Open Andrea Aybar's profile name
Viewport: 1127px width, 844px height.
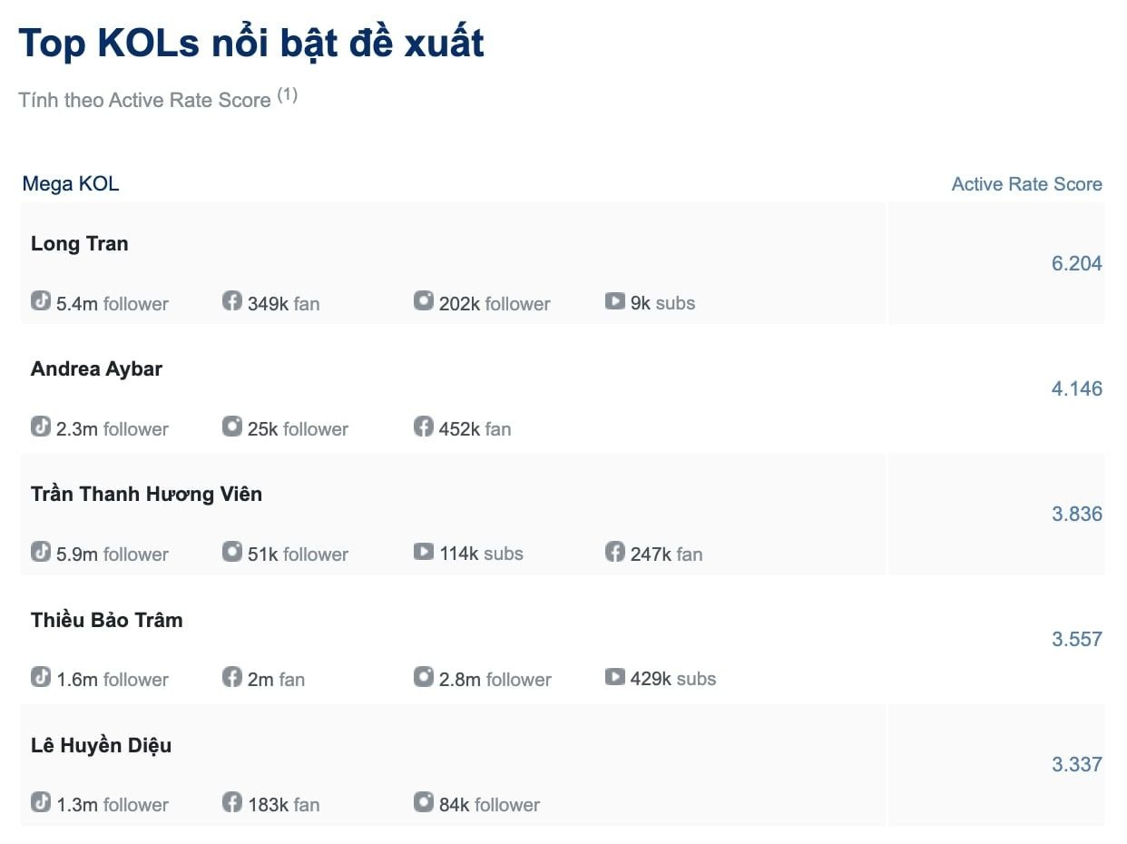(x=96, y=369)
